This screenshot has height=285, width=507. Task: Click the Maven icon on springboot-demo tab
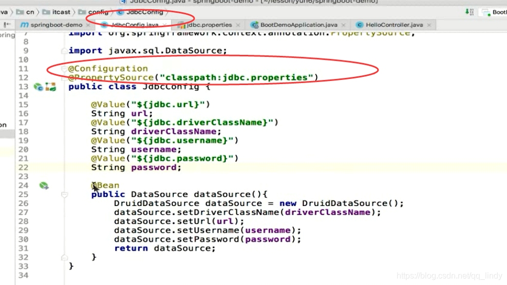click(24, 25)
